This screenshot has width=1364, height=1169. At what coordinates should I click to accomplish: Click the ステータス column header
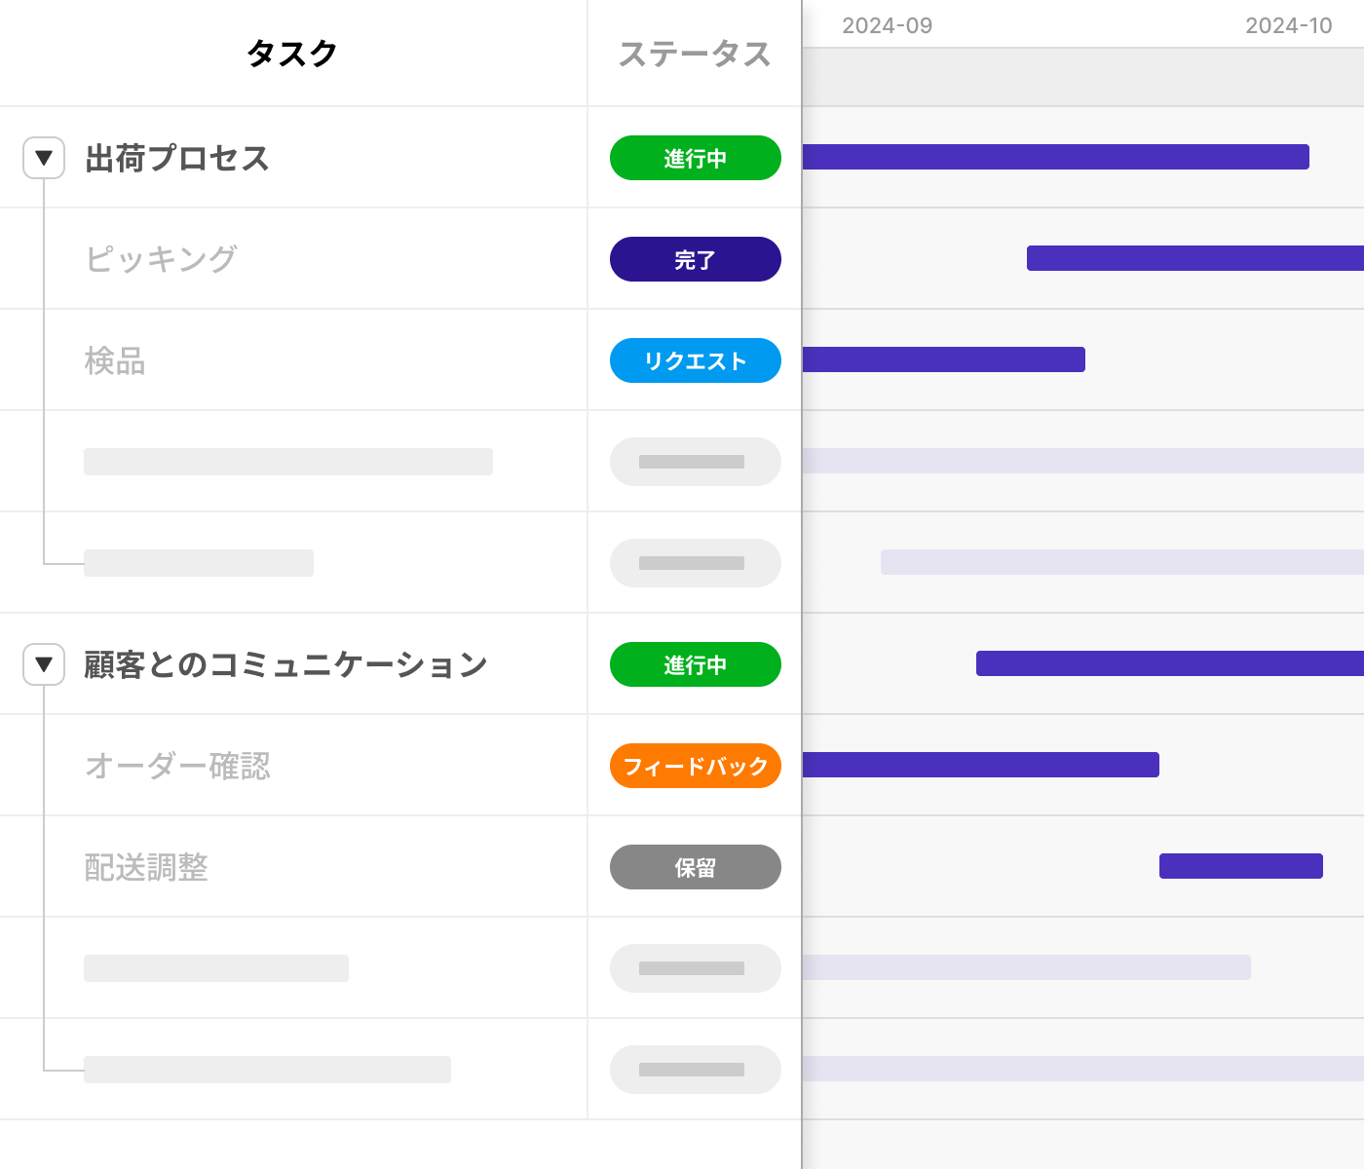695,54
